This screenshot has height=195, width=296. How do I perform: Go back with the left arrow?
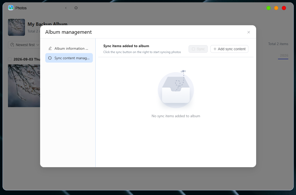pos(66,8)
